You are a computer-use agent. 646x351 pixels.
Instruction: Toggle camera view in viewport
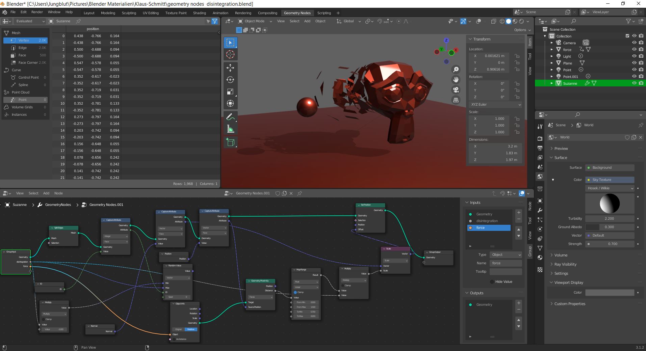click(x=456, y=90)
